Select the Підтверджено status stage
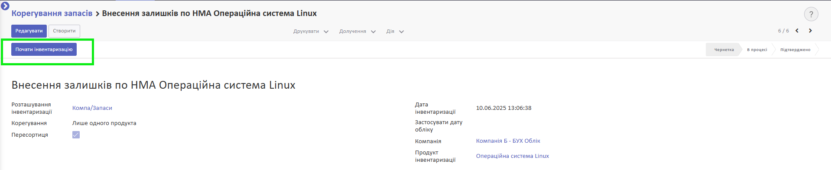This screenshot has width=831, height=170. point(795,50)
